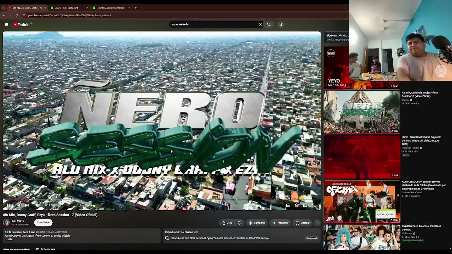
Task: Toggle fullscreen for the video
Action: pyautogui.click(x=314, y=205)
